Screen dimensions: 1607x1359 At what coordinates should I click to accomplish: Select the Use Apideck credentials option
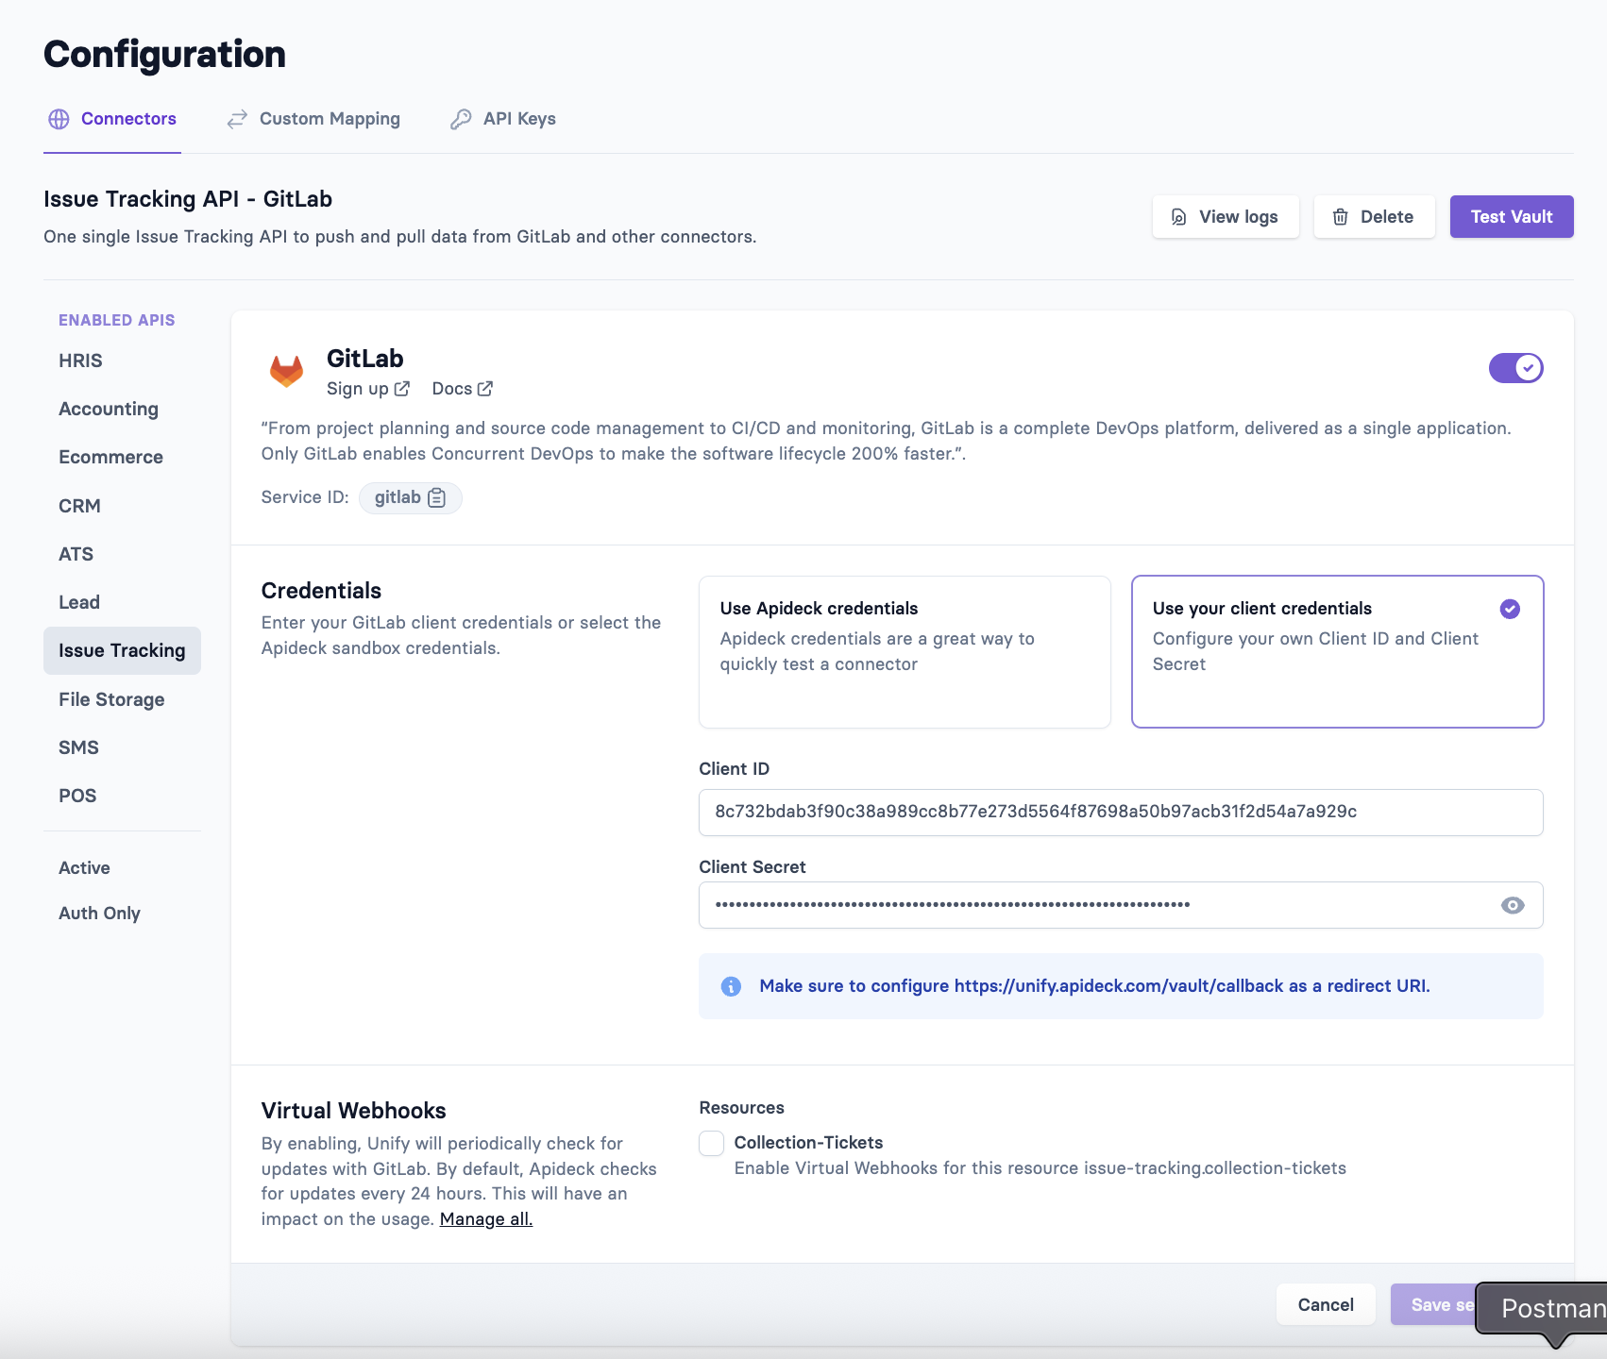pos(904,651)
